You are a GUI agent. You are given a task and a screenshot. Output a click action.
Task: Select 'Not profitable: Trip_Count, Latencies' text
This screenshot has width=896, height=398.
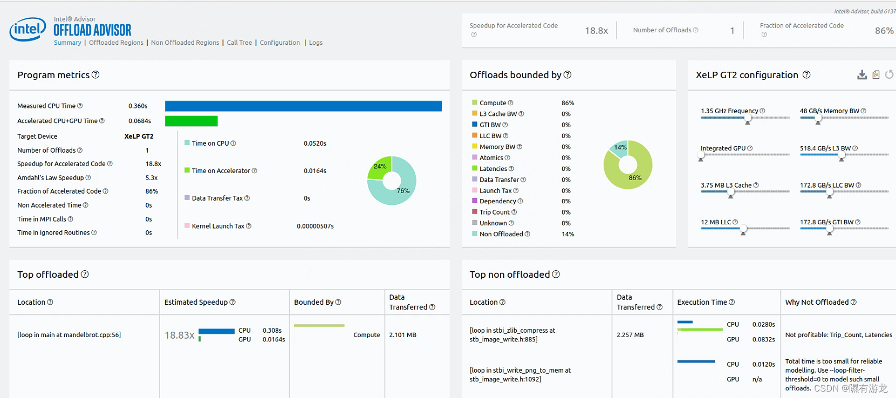point(839,335)
